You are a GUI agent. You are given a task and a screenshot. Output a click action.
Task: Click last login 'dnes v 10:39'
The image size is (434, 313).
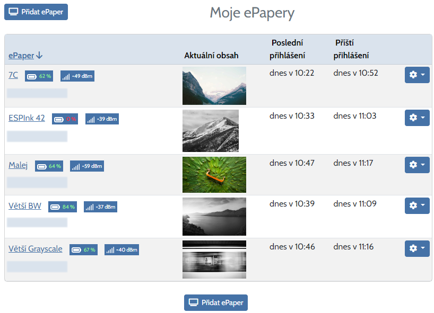click(x=292, y=203)
